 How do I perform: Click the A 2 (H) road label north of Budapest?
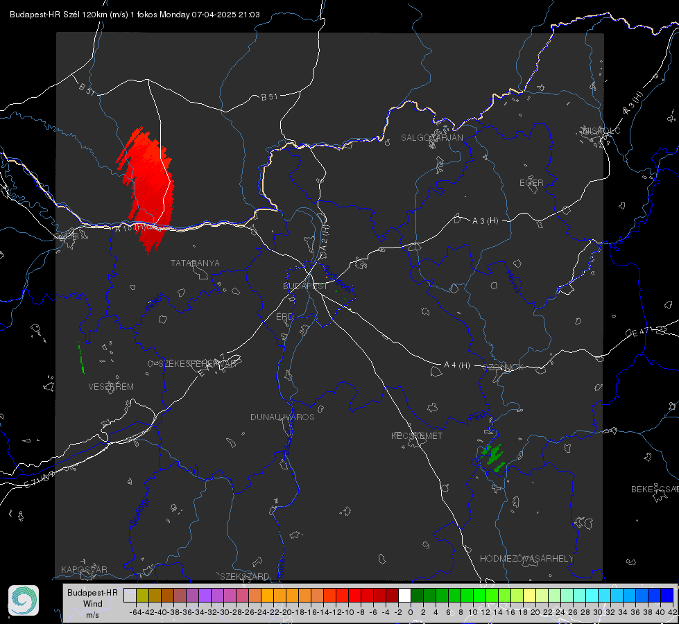(x=323, y=239)
